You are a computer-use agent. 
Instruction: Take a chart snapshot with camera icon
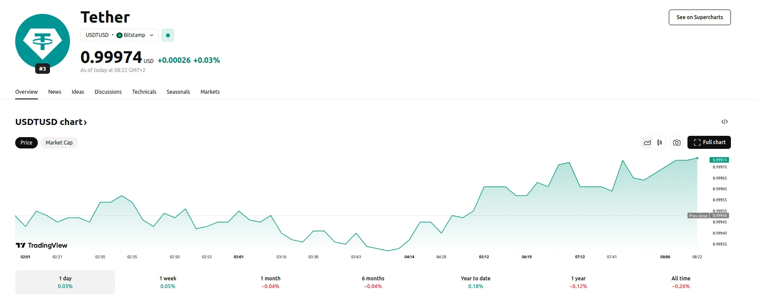677,142
